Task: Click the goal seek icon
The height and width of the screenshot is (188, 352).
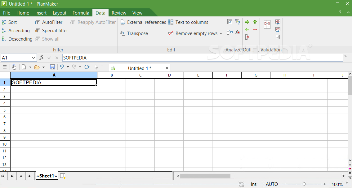Action: point(238,32)
